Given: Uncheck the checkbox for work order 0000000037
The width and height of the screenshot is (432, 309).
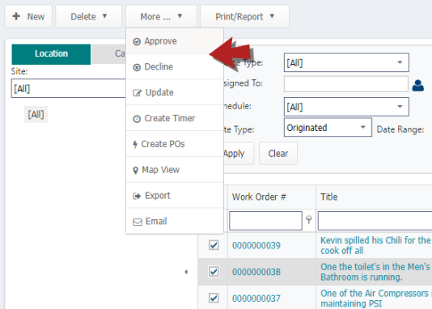Looking at the screenshot, I should coord(214,298).
